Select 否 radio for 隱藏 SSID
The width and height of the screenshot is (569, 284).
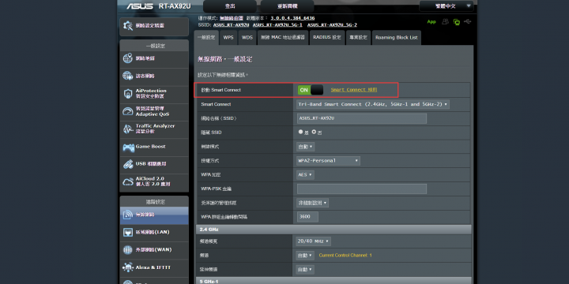314,133
